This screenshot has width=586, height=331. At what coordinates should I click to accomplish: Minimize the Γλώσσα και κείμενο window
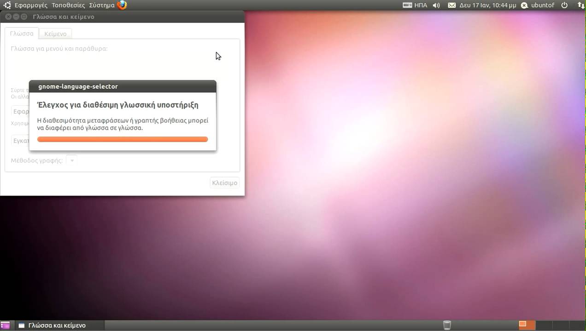(16, 17)
